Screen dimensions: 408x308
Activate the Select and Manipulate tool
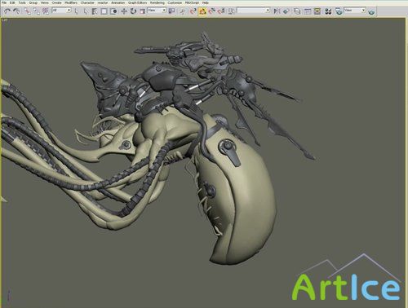tap(183, 11)
